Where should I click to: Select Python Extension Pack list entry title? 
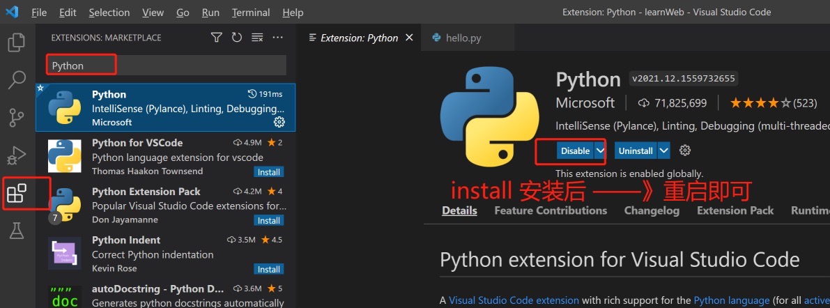(146, 192)
